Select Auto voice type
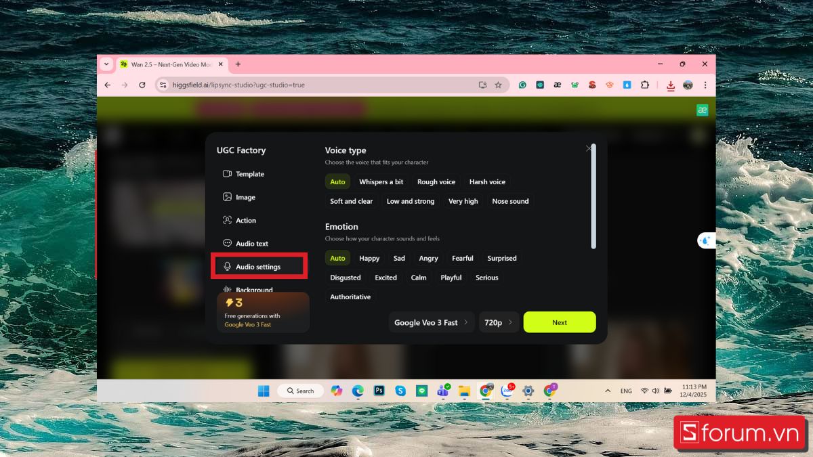This screenshot has width=813, height=457. pos(337,181)
